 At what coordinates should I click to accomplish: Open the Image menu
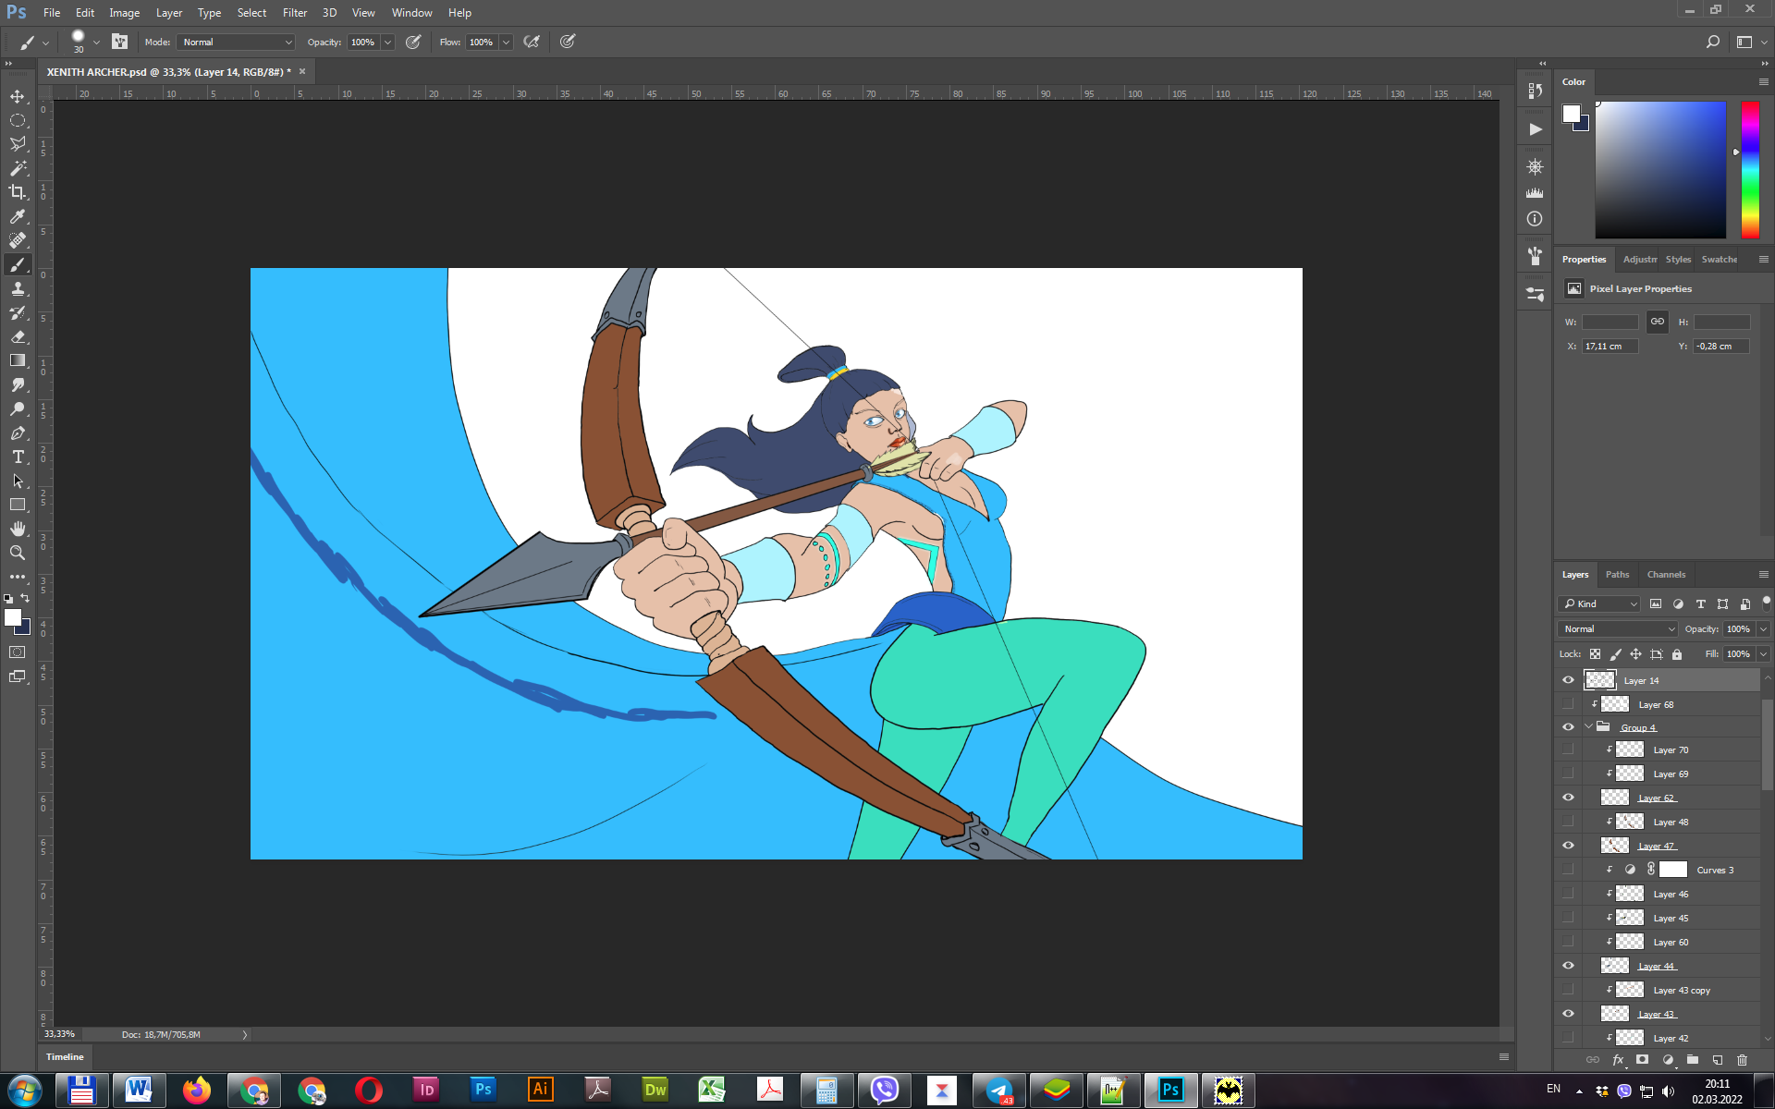124,13
